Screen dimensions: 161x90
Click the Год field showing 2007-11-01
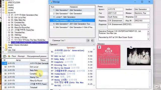coord(115,13)
